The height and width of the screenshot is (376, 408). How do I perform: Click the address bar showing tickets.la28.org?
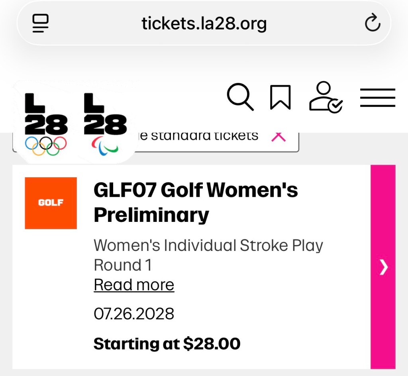pos(204,23)
